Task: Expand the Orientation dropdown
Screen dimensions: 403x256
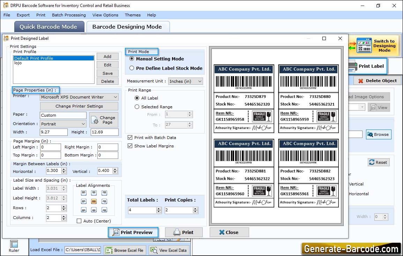Action: pos(63,124)
